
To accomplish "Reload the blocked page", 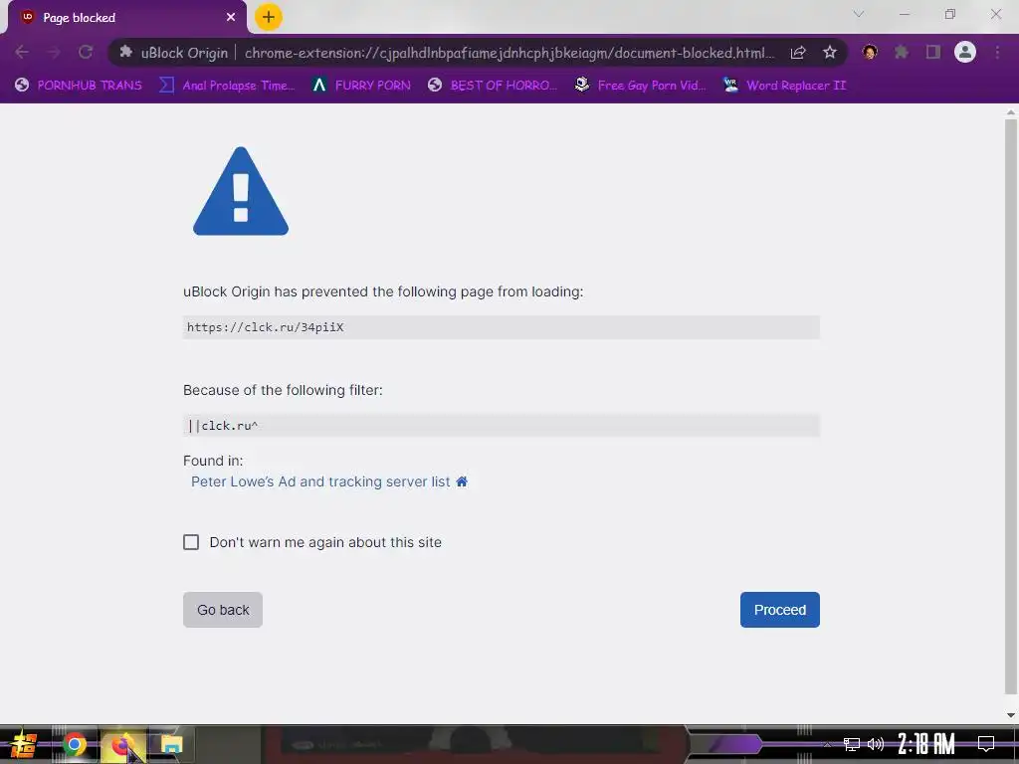I will [86, 52].
